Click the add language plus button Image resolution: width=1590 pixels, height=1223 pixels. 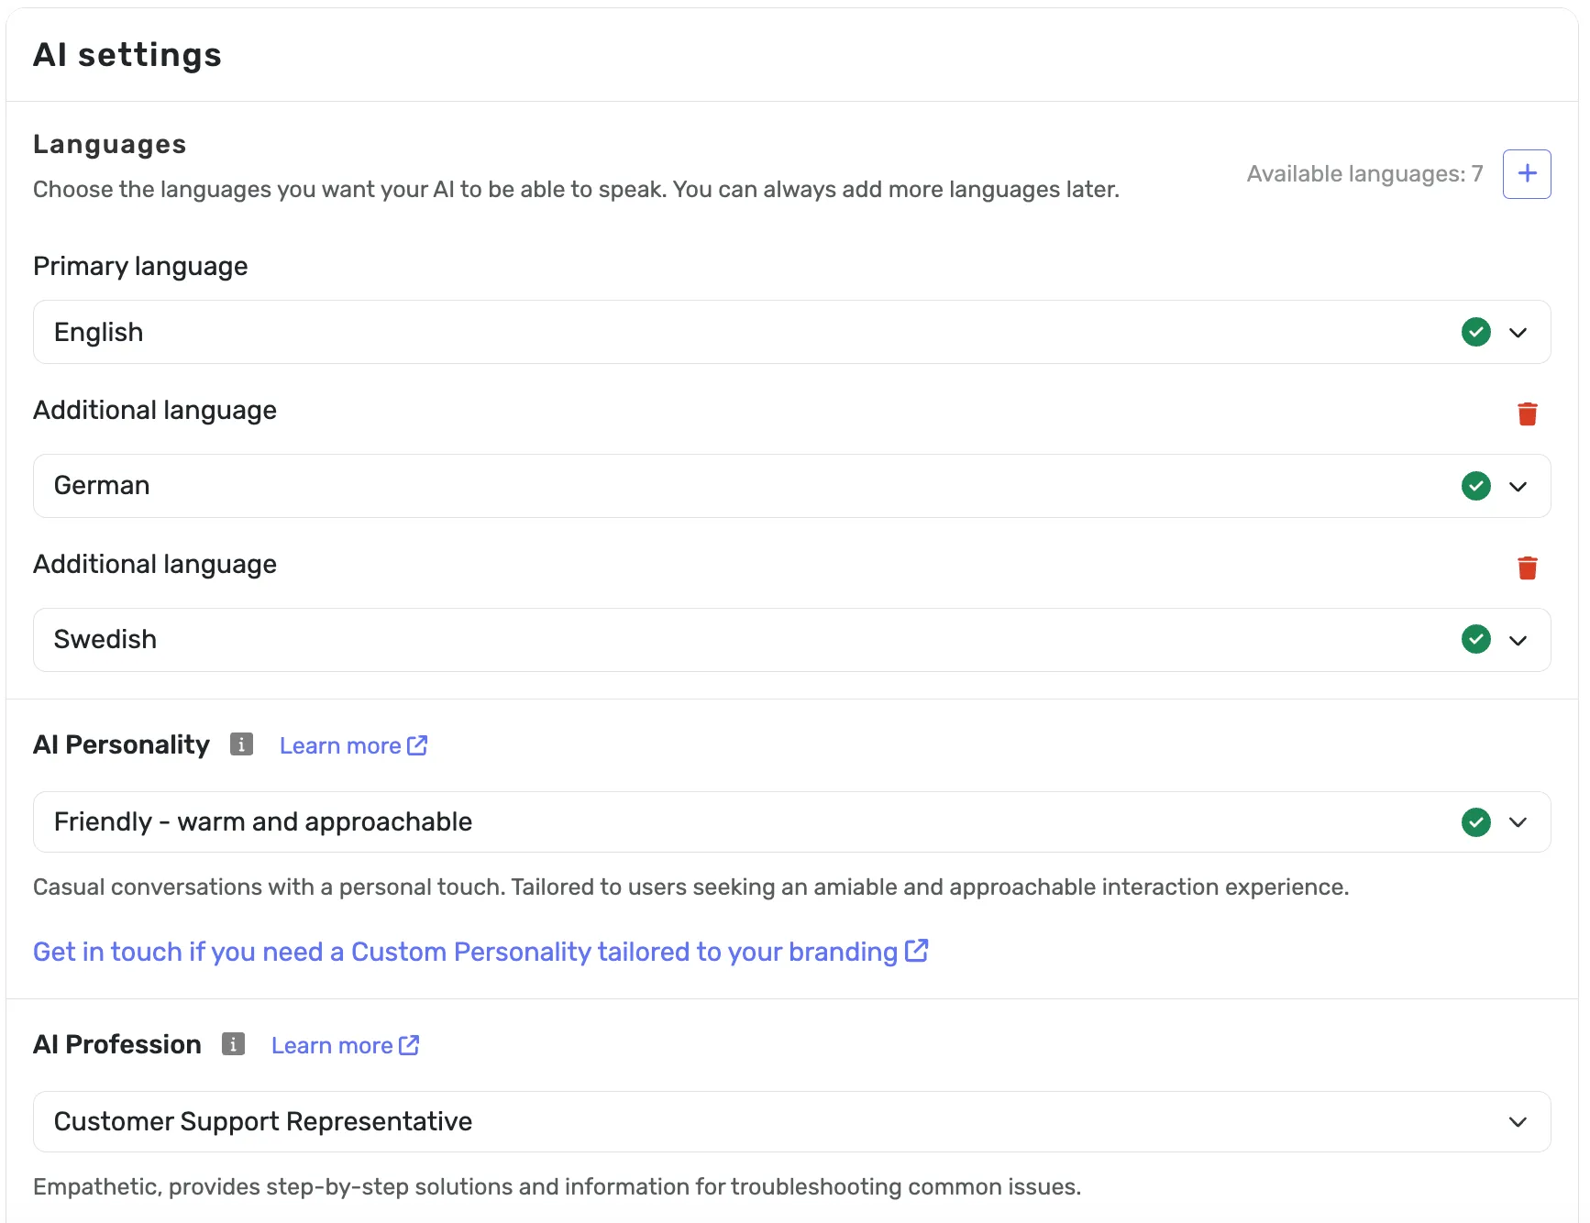[x=1527, y=174]
